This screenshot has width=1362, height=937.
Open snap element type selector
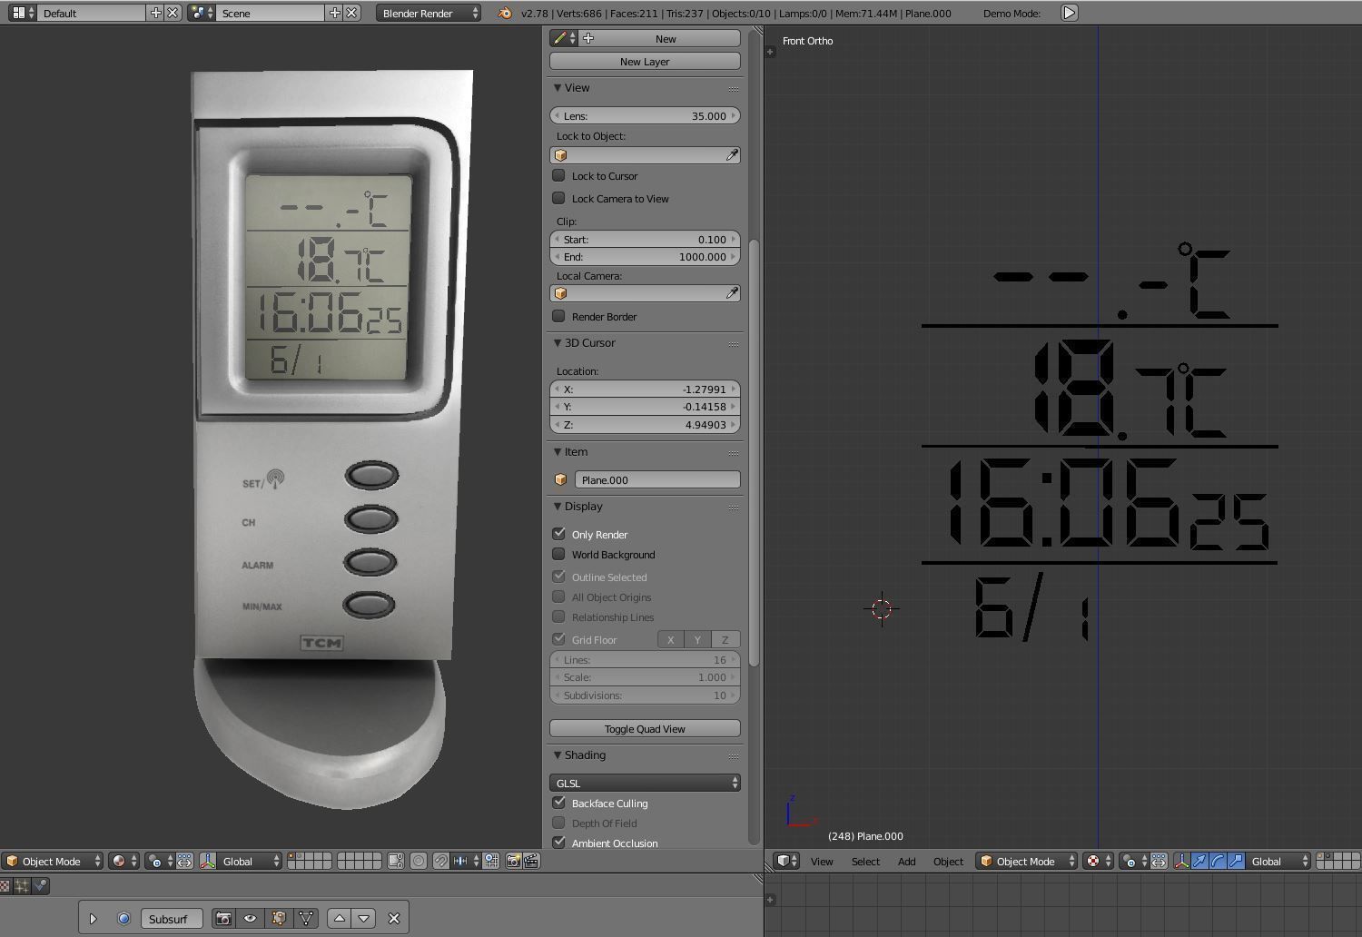pos(466,861)
